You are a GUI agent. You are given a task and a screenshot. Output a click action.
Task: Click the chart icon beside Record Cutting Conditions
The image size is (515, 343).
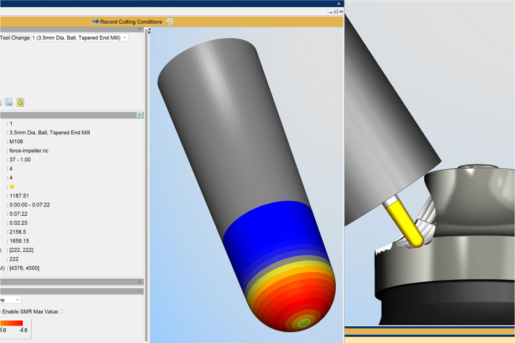click(169, 22)
